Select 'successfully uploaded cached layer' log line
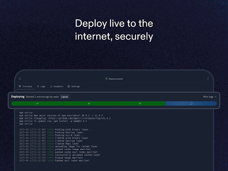The image size is (228, 171). (60, 155)
